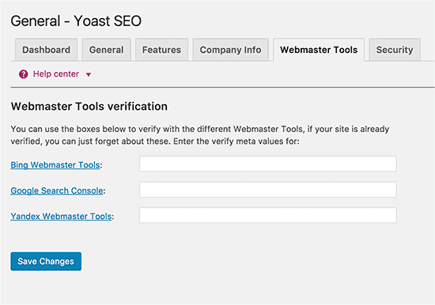
Task: Switch to the General tab
Action: (106, 50)
